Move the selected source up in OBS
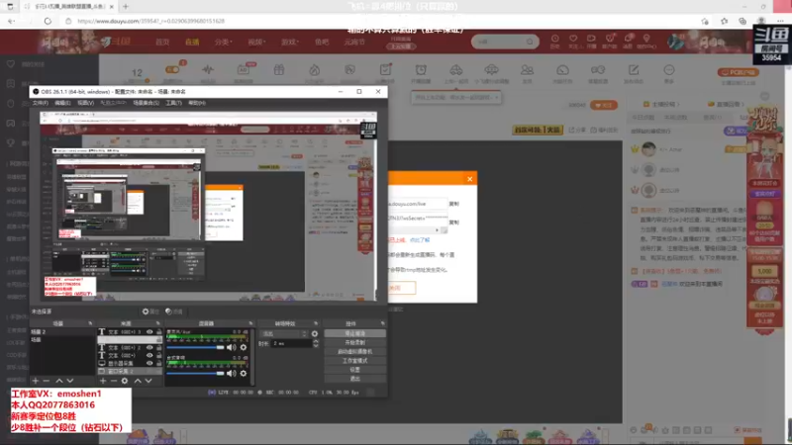Screen dimensions: 792x445 click(x=138, y=381)
